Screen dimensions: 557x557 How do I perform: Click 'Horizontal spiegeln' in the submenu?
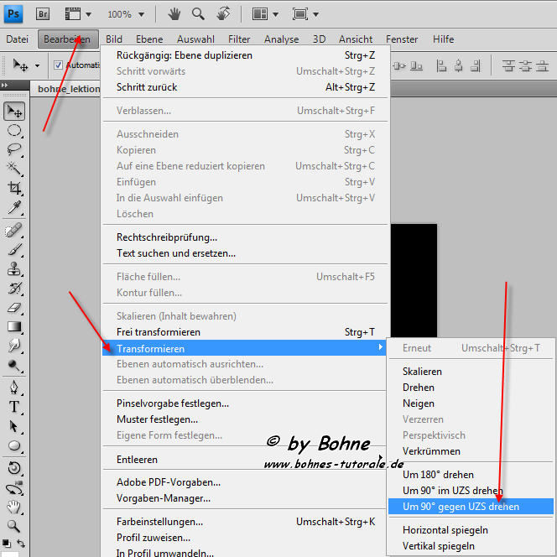(x=445, y=530)
